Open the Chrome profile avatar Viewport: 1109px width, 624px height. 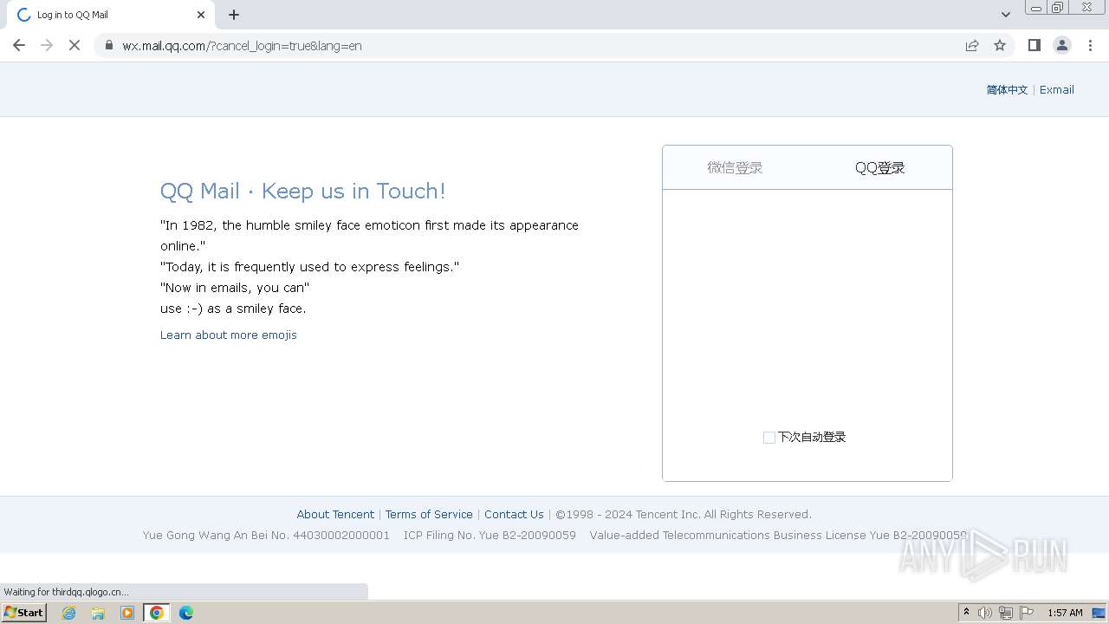pyautogui.click(x=1062, y=45)
